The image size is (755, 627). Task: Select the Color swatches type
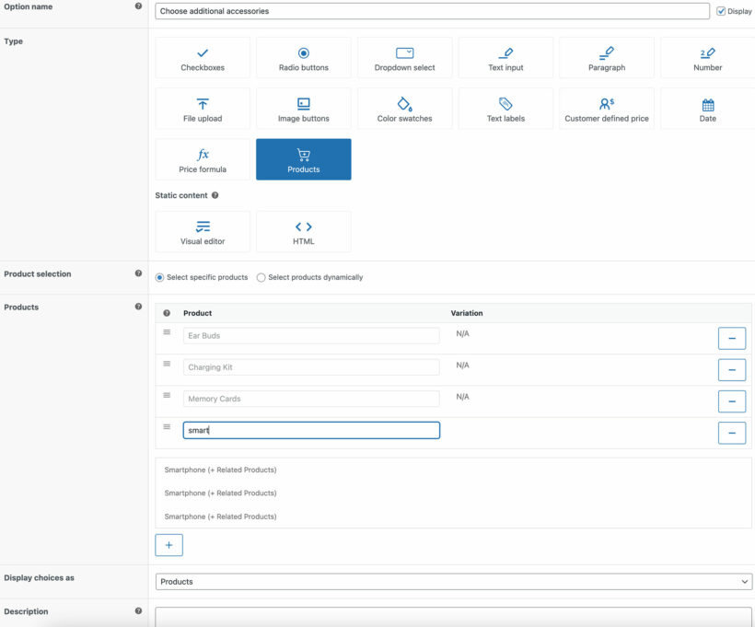point(404,108)
